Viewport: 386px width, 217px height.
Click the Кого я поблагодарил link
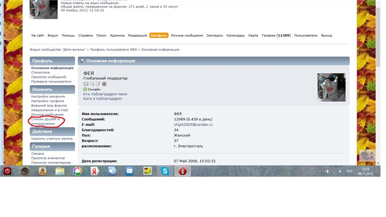tap(103, 98)
